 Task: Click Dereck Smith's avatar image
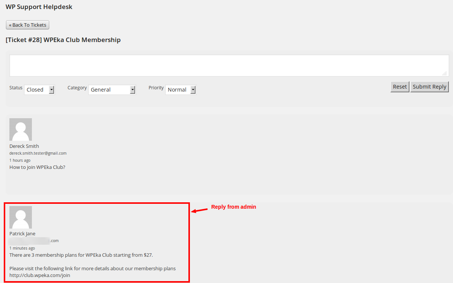(x=21, y=129)
